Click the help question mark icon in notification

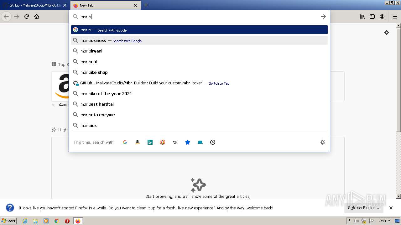pyautogui.click(x=10, y=208)
